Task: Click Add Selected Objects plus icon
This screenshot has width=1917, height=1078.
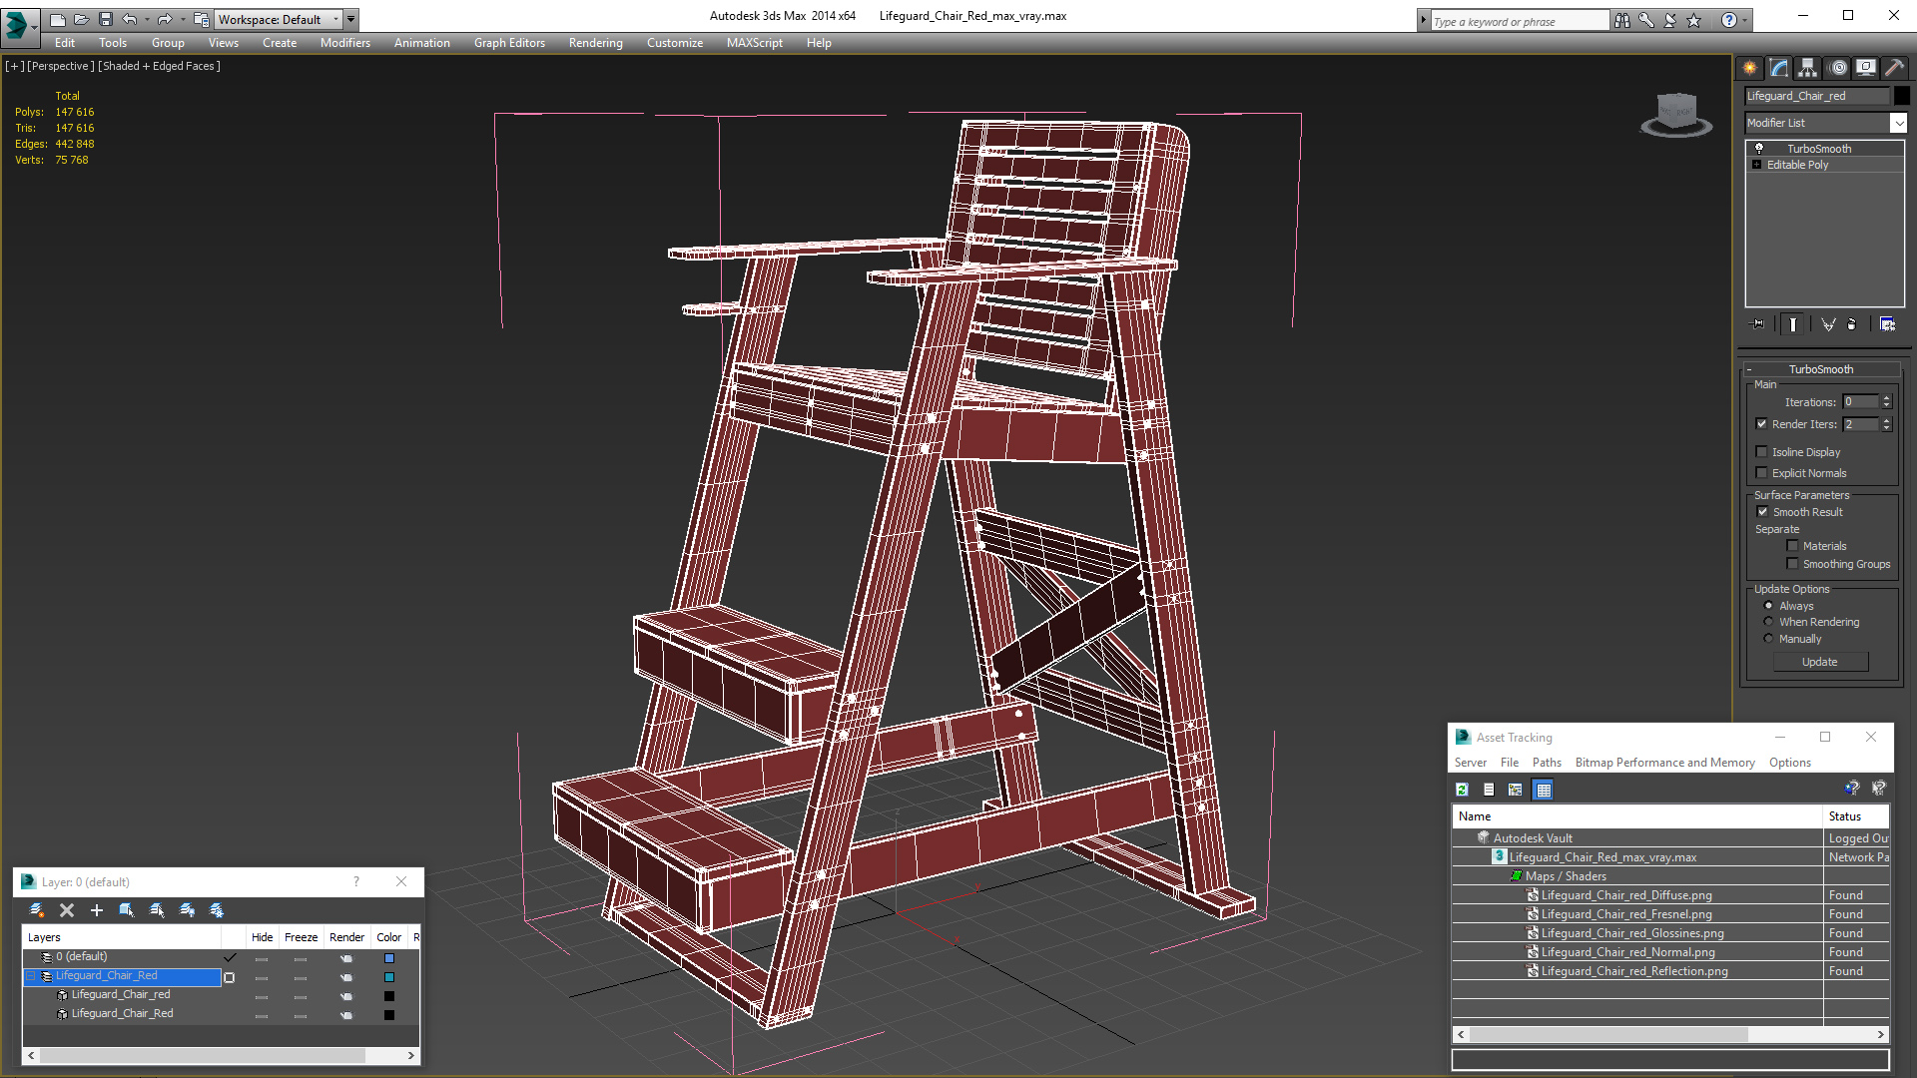Action: point(97,910)
